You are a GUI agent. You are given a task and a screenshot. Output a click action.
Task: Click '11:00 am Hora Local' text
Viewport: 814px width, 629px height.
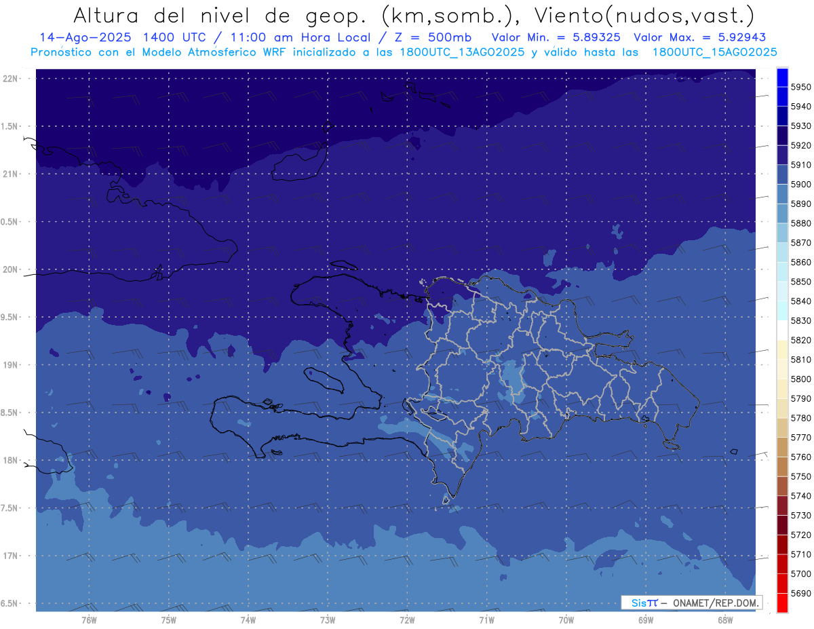[x=302, y=37]
